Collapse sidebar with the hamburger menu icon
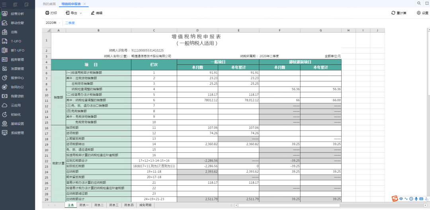430x210 pixels. pos(4,4)
